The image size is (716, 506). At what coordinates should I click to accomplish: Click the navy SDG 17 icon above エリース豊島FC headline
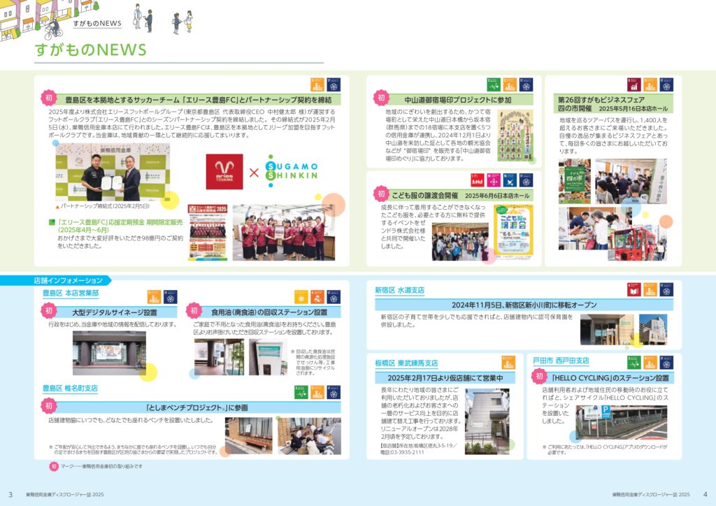tap(334, 85)
